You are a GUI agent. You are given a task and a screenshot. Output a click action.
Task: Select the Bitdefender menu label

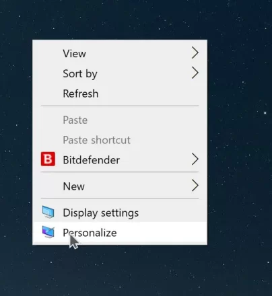click(x=91, y=160)
